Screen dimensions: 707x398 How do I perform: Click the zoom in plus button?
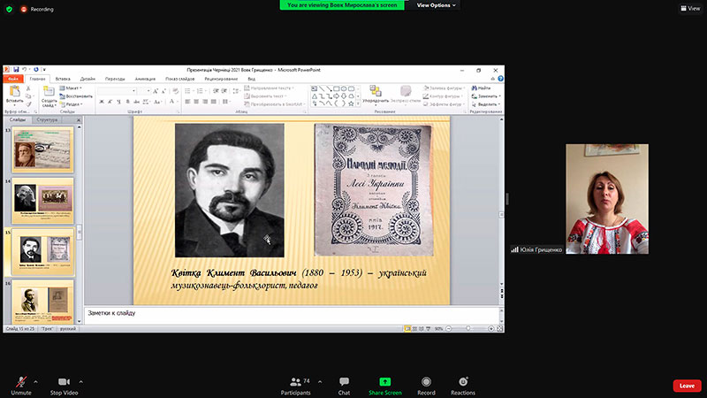tap(491, 328)
